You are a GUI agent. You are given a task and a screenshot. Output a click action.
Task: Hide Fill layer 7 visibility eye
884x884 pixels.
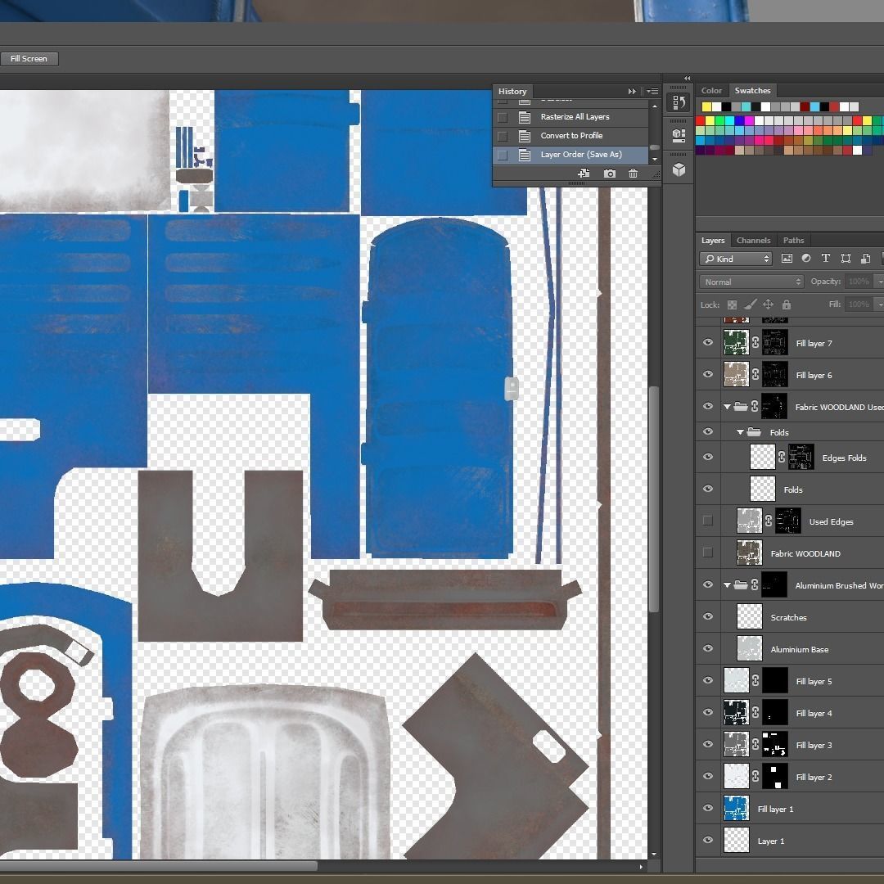pyautogui.click(x=708, y=342)
